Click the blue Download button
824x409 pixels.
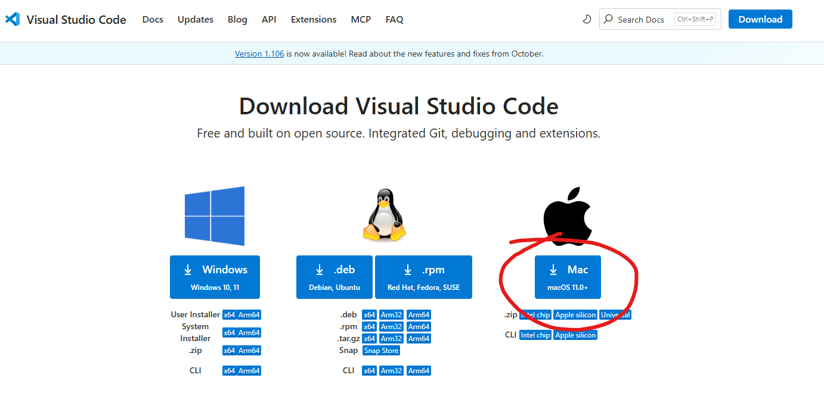[760, 18]
